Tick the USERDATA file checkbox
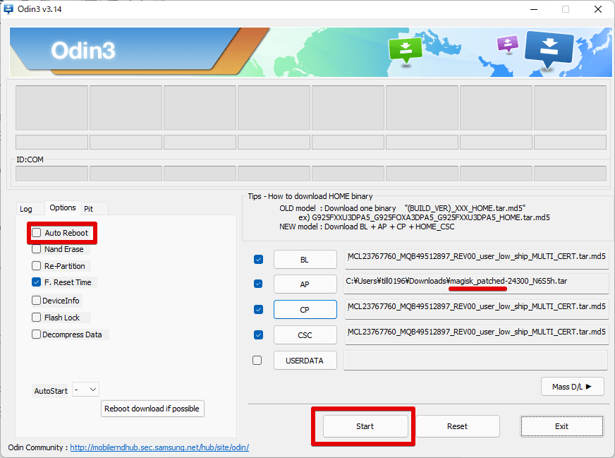Viewport: 615px width, 458px height. [257, 361]
